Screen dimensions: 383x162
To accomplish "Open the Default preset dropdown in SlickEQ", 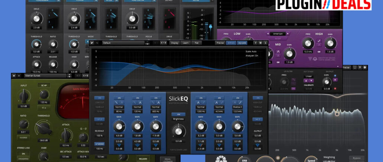I will pyautogui.click(x=123, y=43).
